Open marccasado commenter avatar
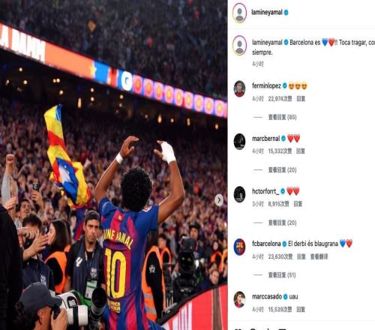This screenshot has height=330, width=375. click(239, 299)
